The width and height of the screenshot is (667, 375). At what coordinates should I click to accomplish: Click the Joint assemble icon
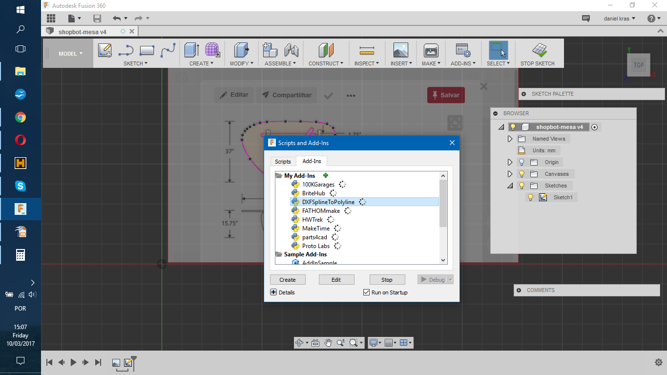[x=291, y=50]
